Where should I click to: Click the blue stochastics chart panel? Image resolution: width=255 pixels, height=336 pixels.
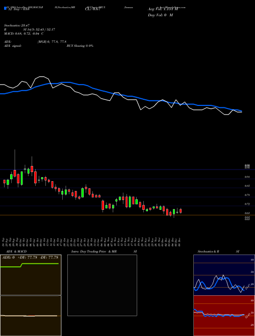[x=224, y=275]
